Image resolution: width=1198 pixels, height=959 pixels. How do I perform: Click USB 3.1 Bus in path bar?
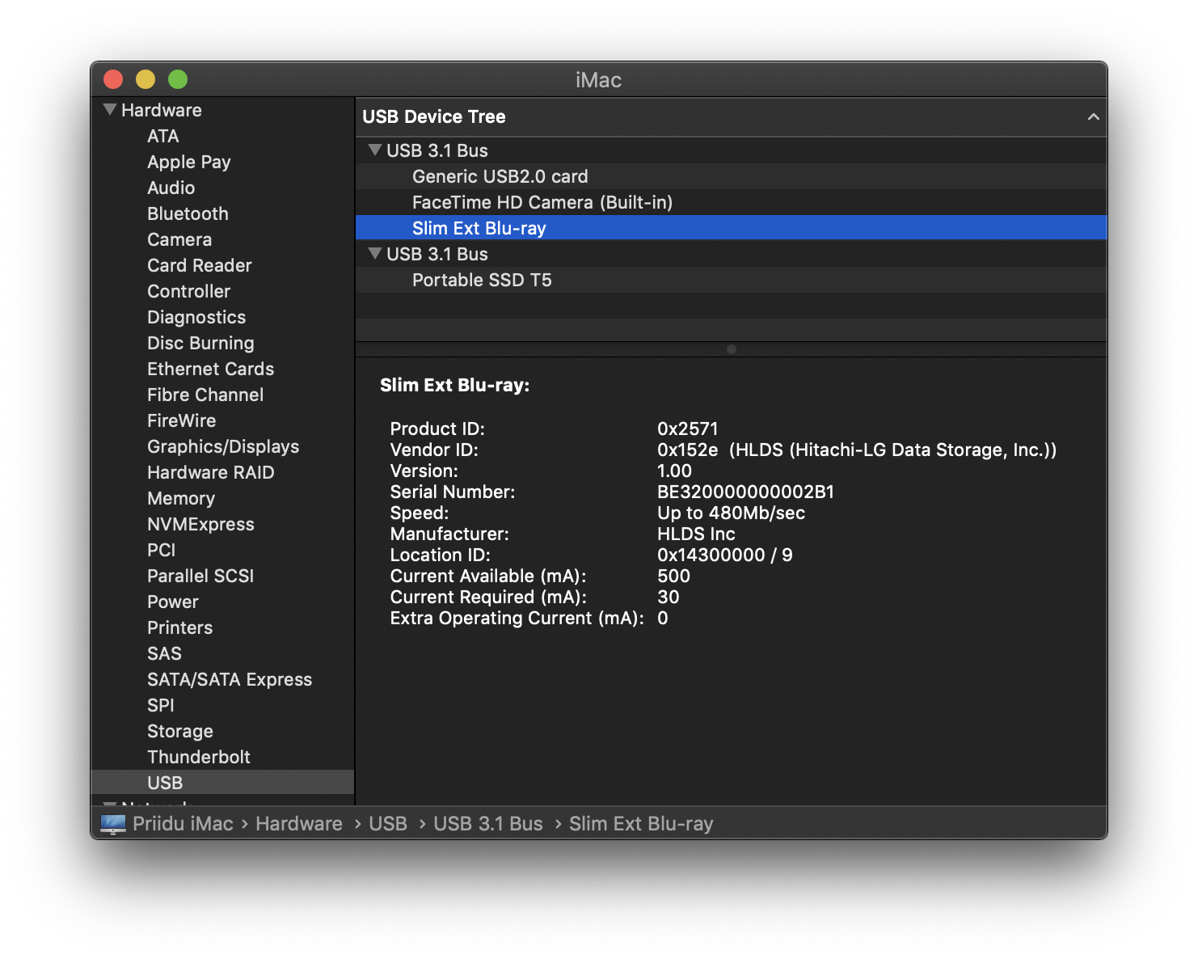pyautogui.click(x=488, y=824)
